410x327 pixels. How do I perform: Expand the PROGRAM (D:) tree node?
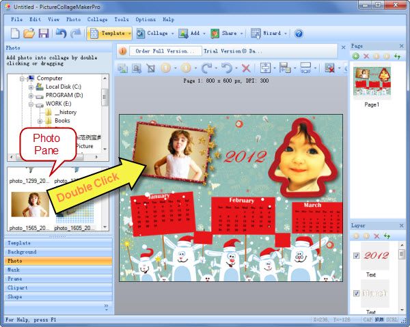point(31,96)
